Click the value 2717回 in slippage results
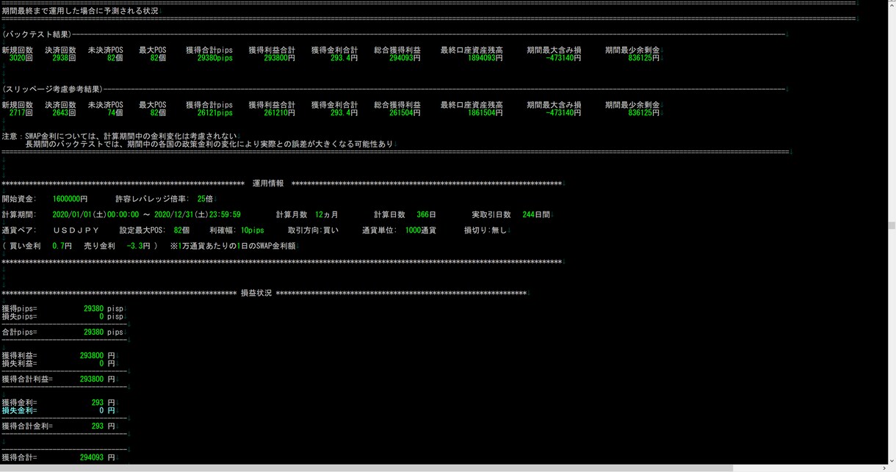The image size is (896, 472). coord(21,113)
